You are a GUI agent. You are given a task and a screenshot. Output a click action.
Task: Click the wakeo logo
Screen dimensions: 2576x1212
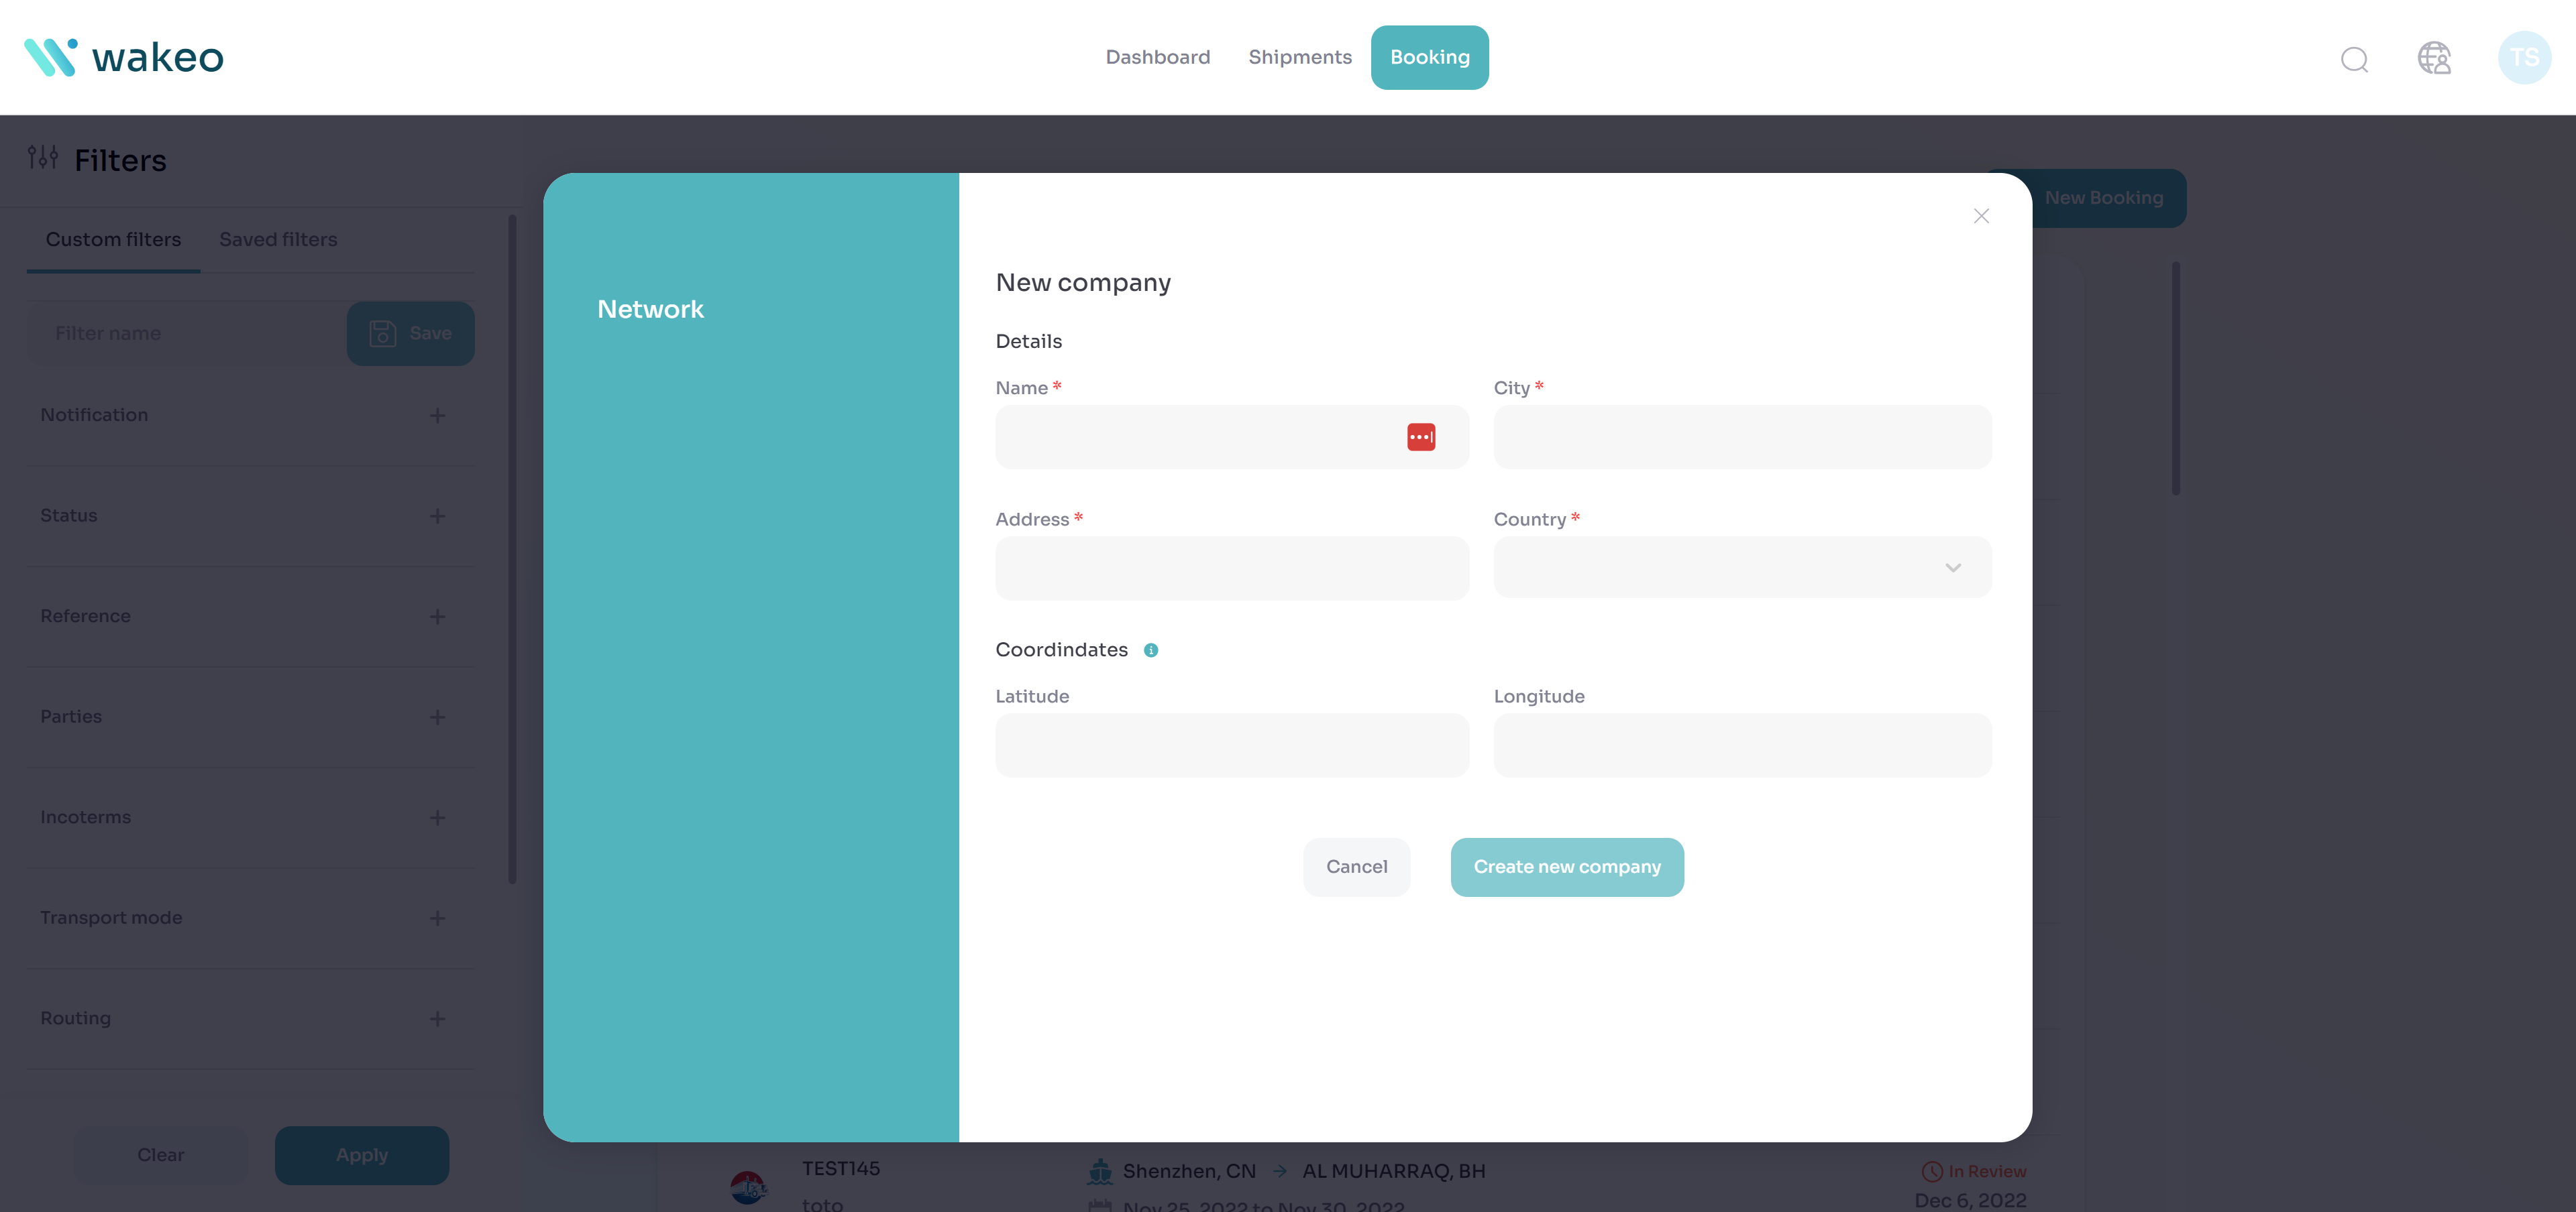point(124,58)
